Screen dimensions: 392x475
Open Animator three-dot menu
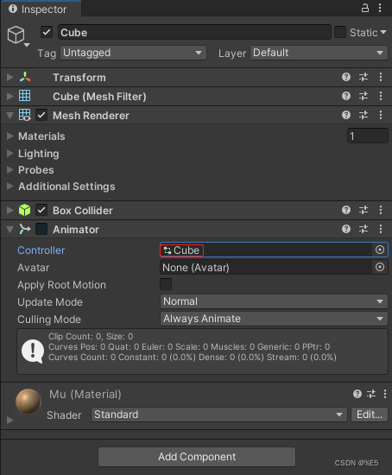pos(381,229)
